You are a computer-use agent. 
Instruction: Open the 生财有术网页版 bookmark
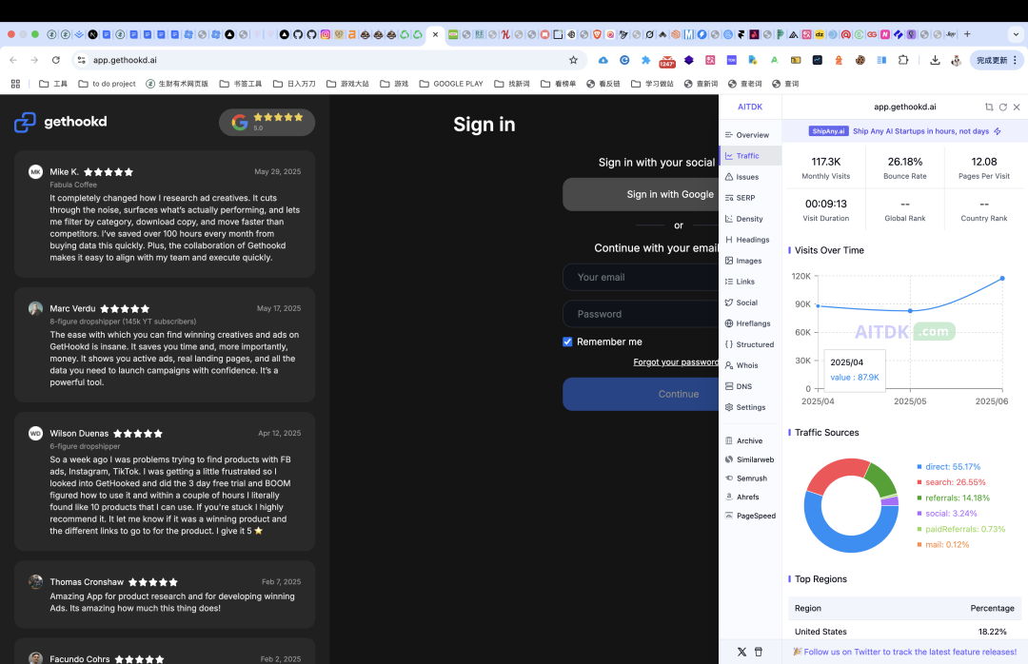[177, 84]
